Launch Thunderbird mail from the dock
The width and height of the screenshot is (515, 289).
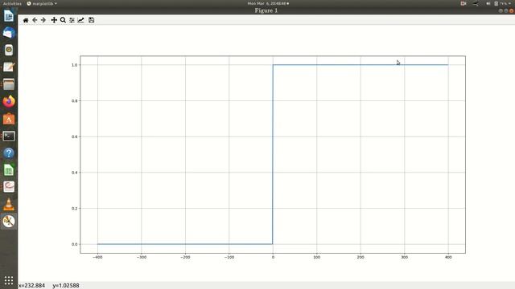9,33
